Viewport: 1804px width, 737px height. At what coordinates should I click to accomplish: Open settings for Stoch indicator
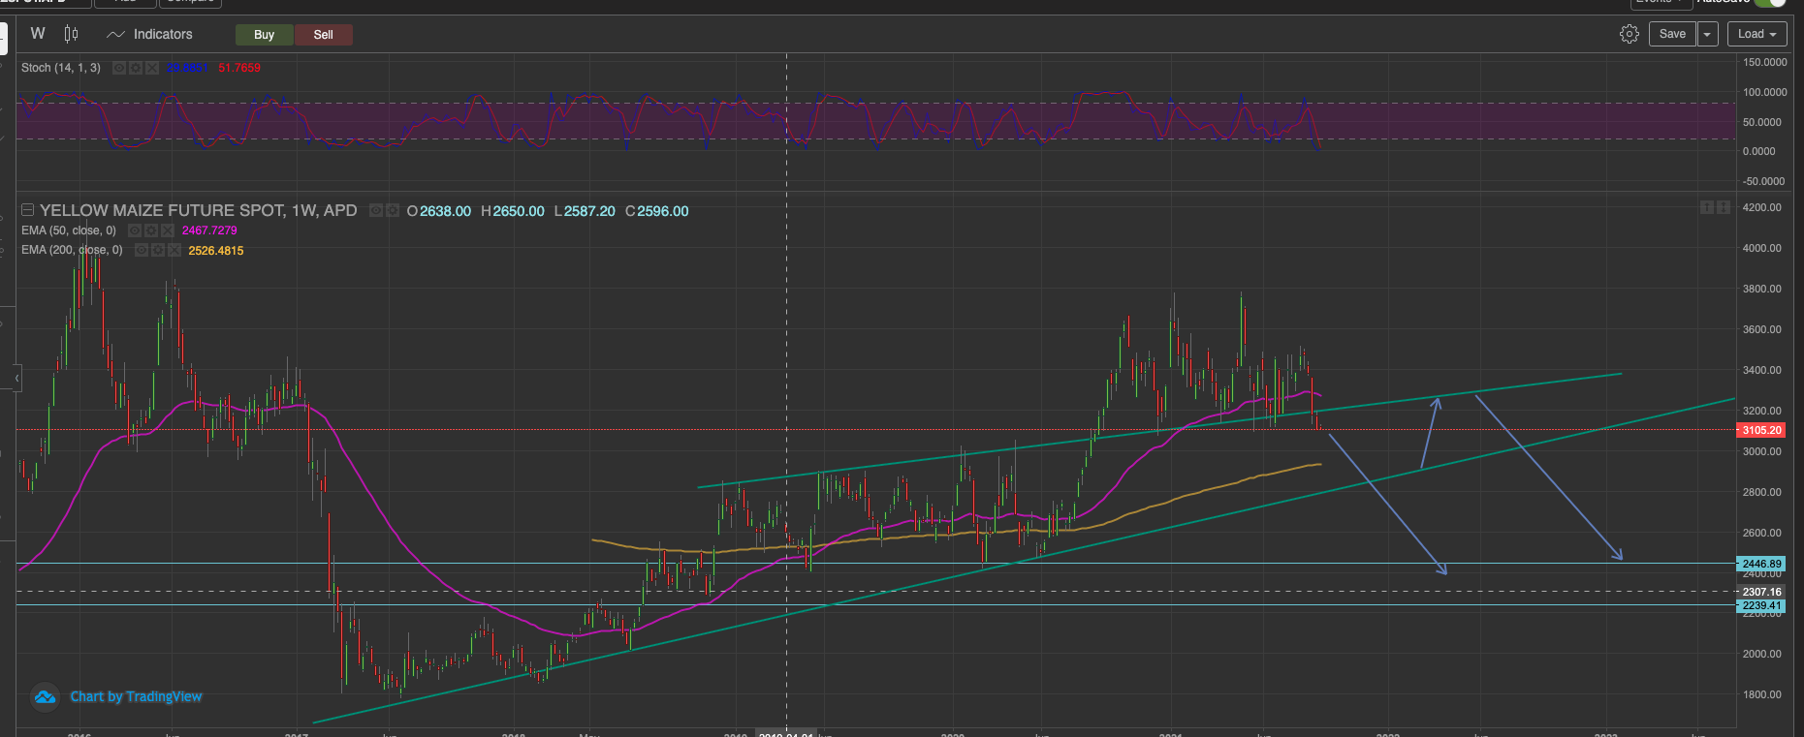(136, 68)
